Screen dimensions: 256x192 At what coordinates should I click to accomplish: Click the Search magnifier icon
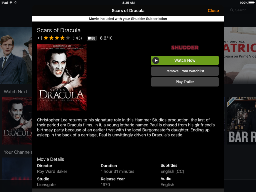[232, 10]
